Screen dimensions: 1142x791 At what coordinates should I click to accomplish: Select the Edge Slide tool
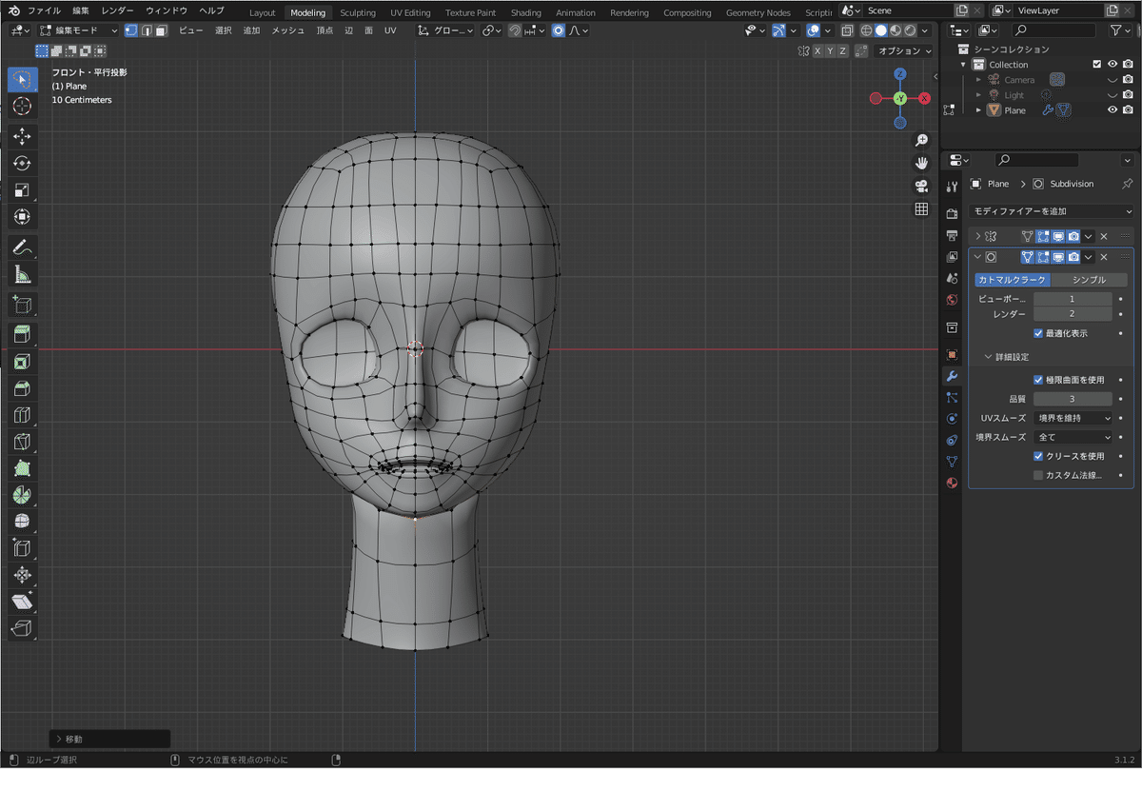tap(23, 548)
